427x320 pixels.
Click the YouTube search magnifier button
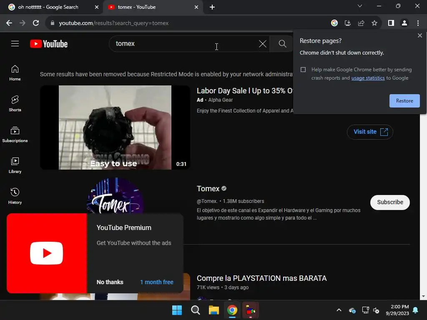[x=282, y=43]
